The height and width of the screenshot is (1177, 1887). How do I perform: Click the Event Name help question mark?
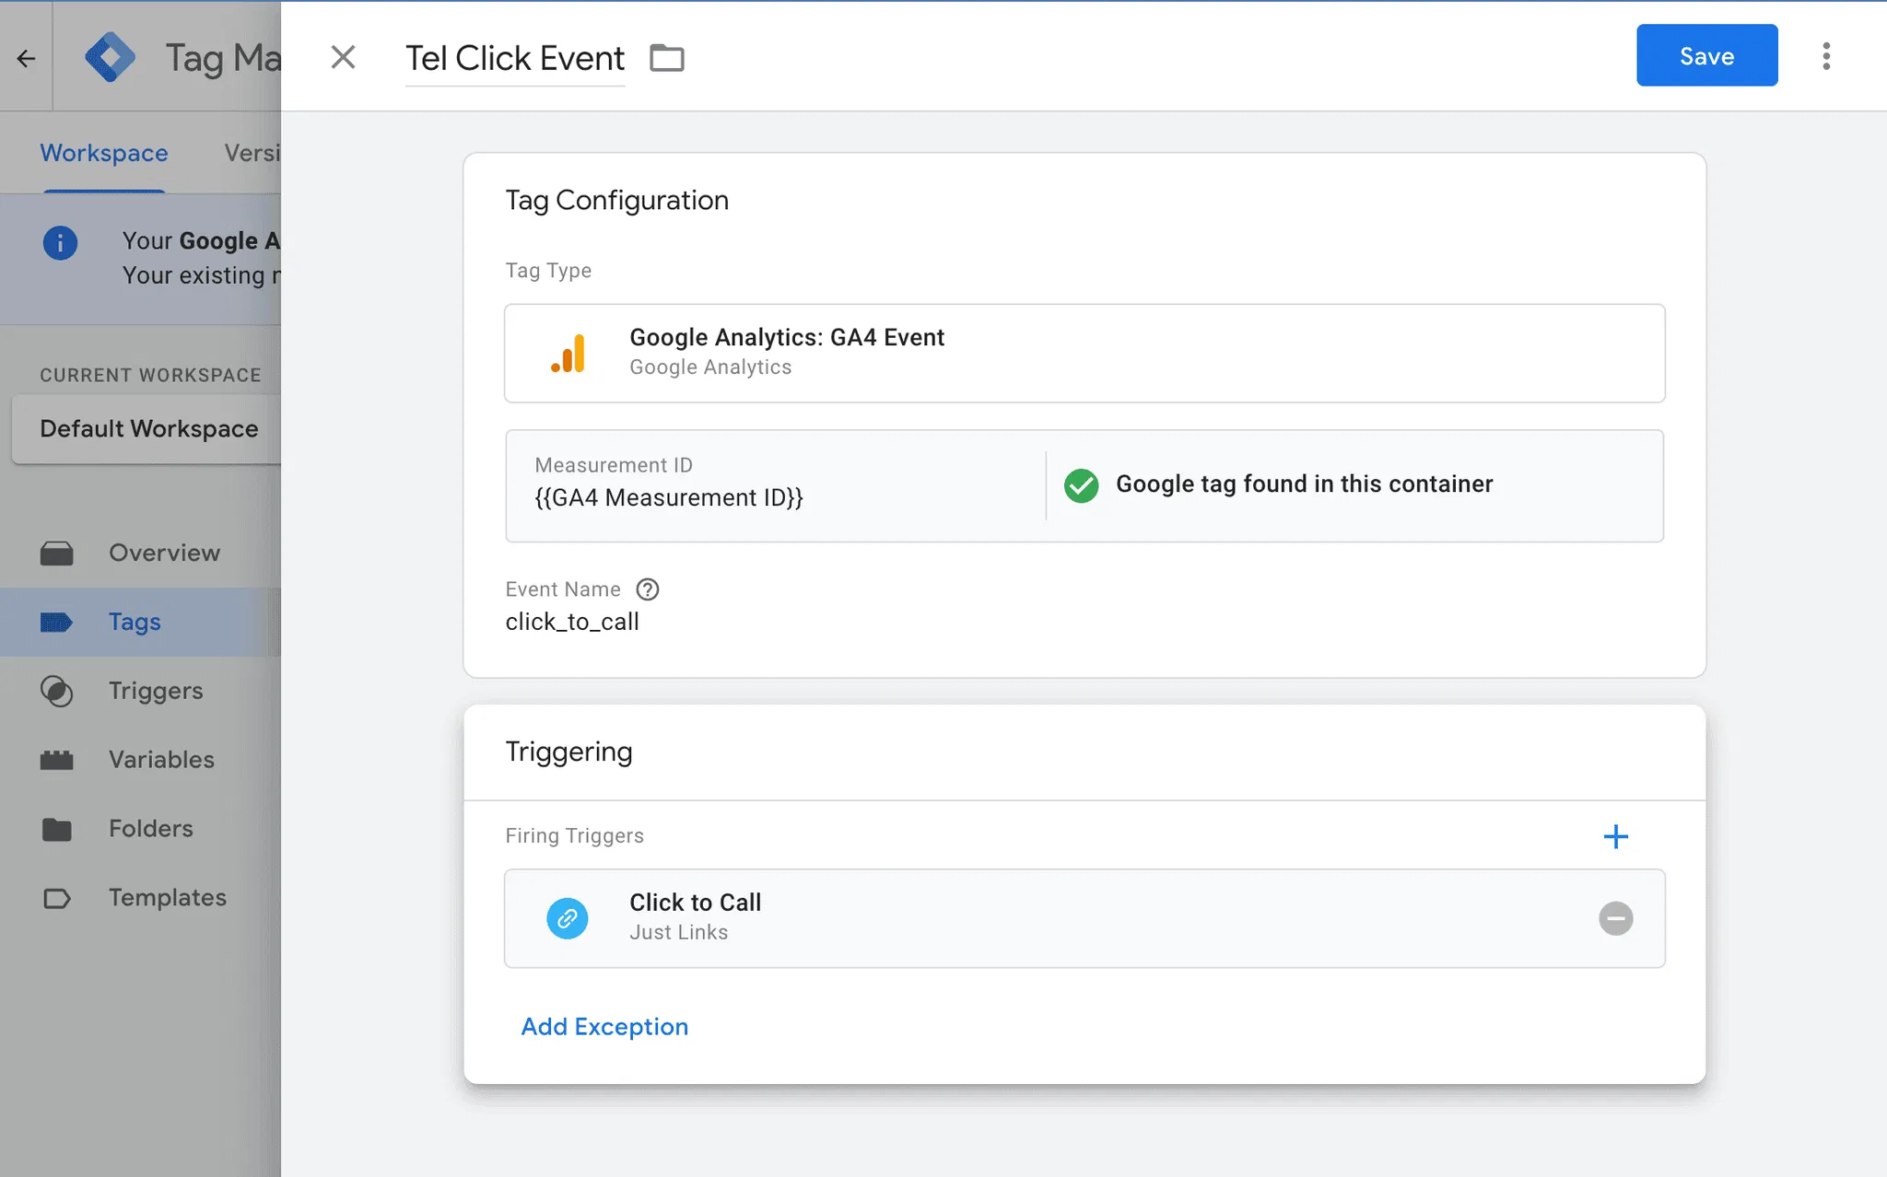tap(648, 589)
